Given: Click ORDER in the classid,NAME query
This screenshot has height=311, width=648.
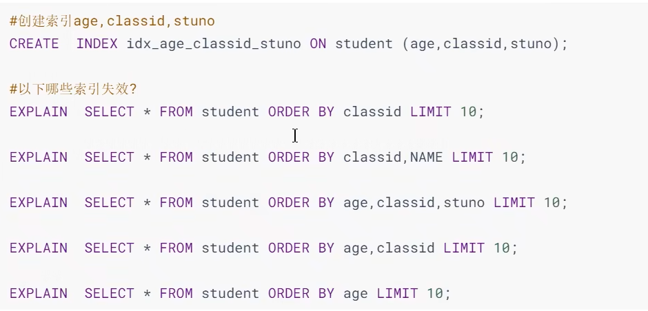Looking at the screenshot, I should (288, 157).
